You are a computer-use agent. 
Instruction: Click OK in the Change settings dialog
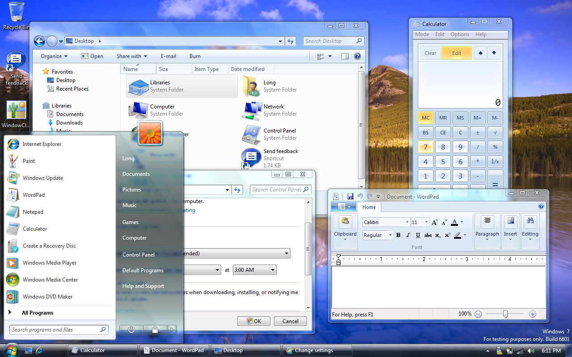pyautogui.click(x=253, y=321)
